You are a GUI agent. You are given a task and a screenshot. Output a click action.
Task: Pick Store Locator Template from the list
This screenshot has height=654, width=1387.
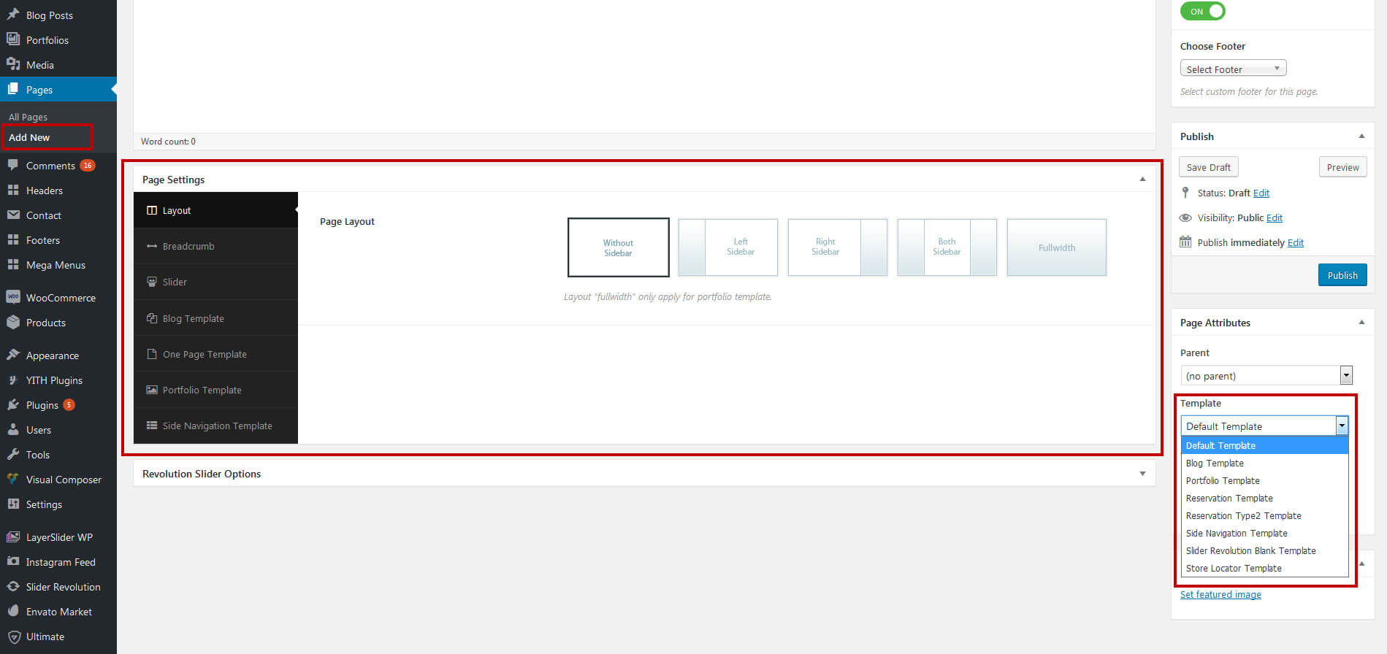pyautogui.click(x=1264, y=568)
